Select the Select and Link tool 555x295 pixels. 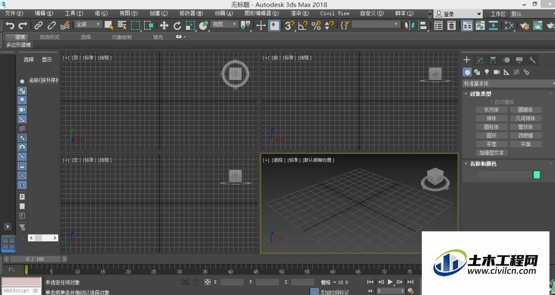tap(38, 25)
